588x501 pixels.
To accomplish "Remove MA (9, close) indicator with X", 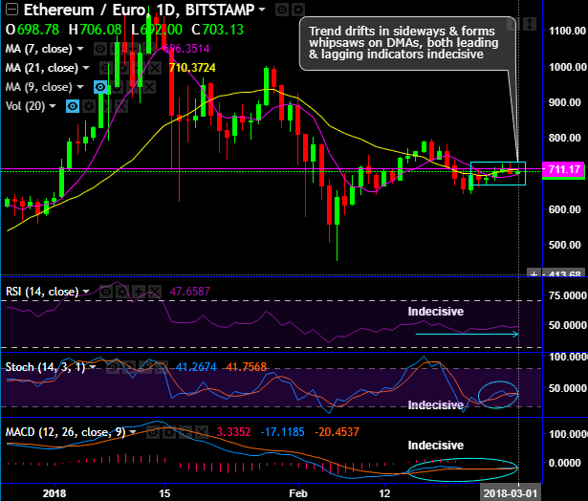I will pyautogui.click(x=149, y=87).
